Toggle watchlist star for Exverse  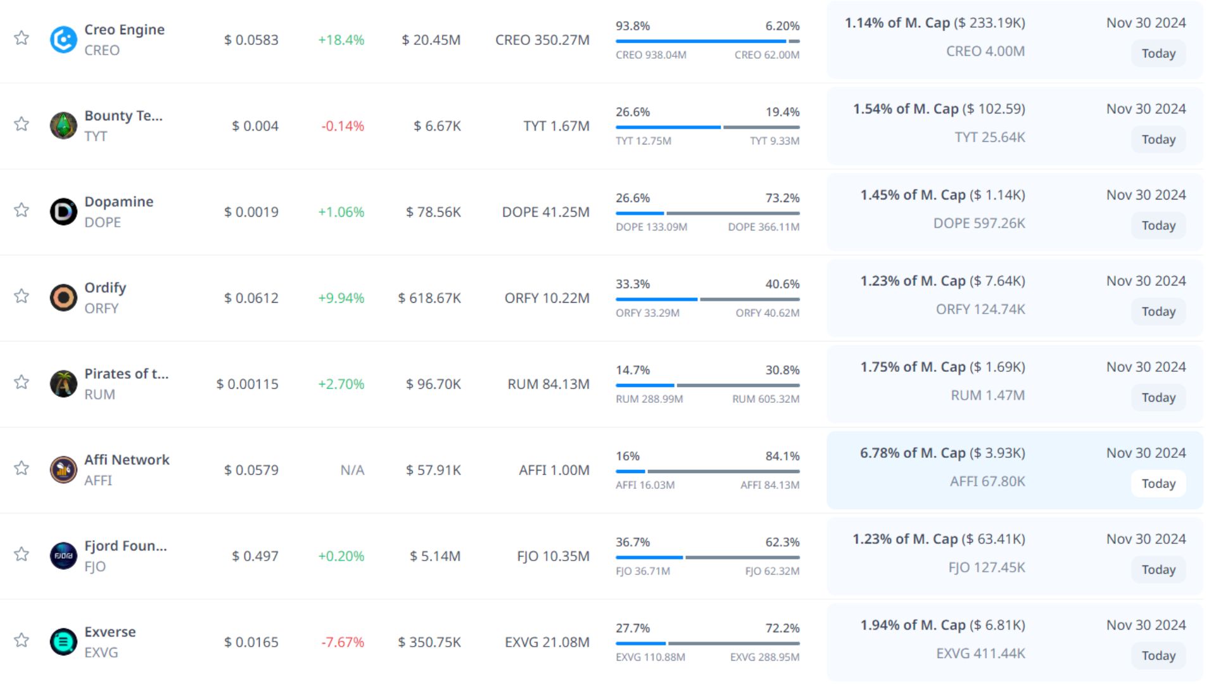pyautogui.click(x=22, y=640)
